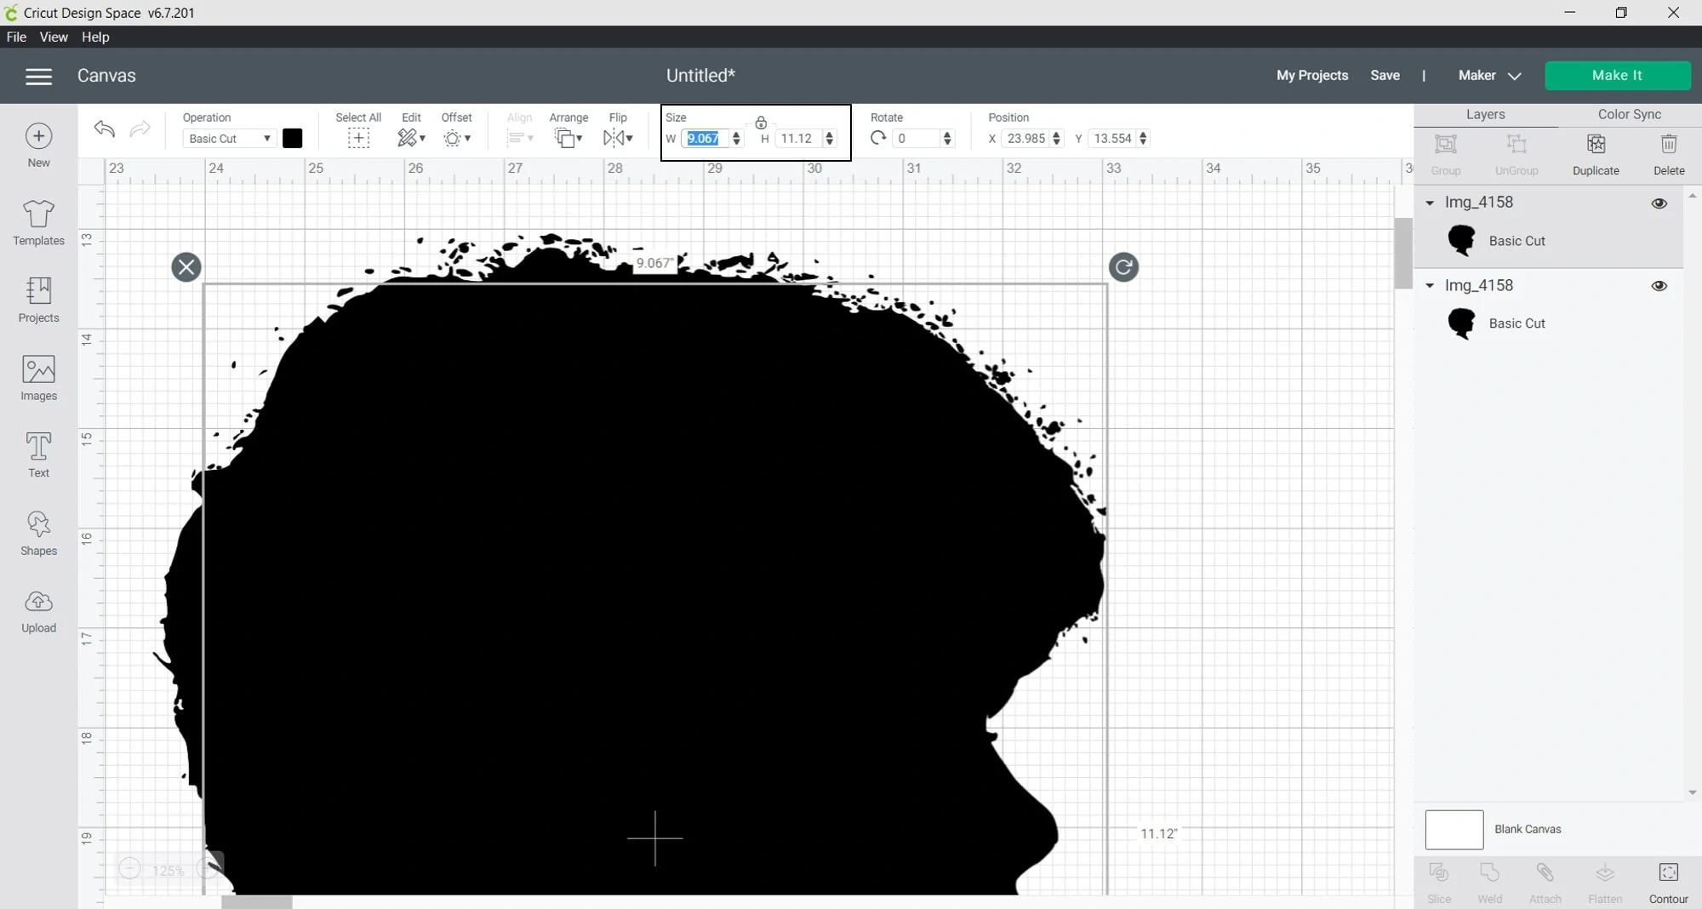The width and height of the screenshot is (1702, 909).
Task: Click the Upload icon
Action: (x=38, y=602)
